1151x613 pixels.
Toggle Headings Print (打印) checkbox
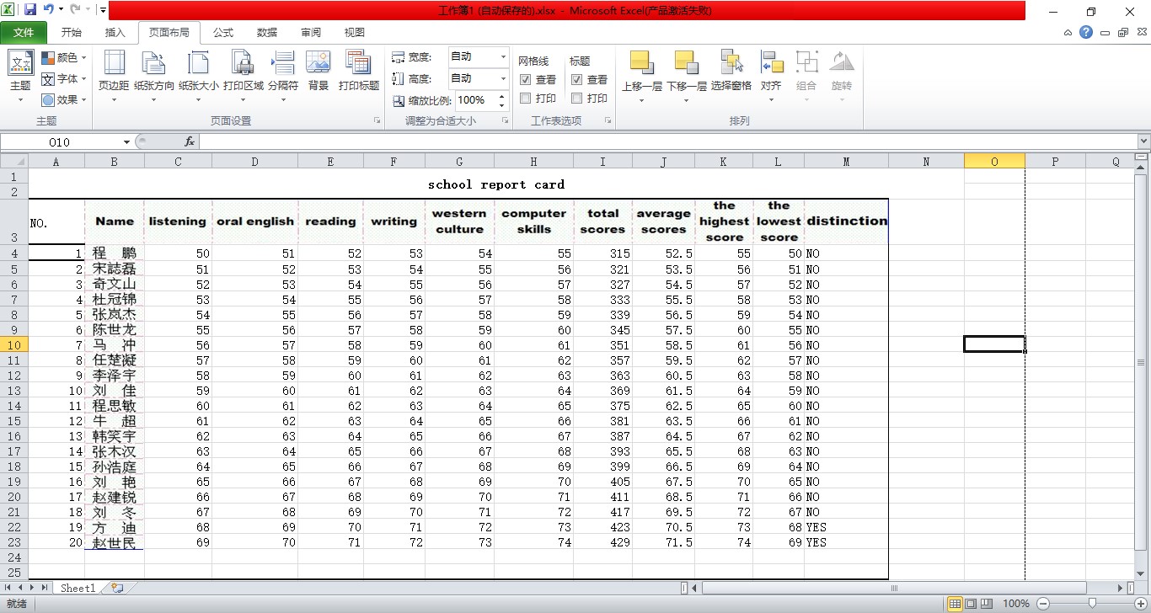[x=577, y=98]
